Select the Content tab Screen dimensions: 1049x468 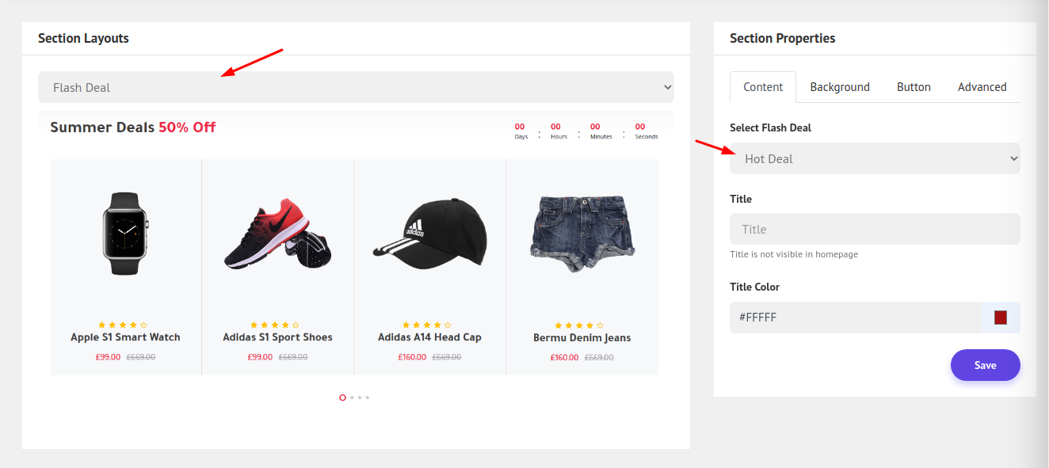coord(763,87)
